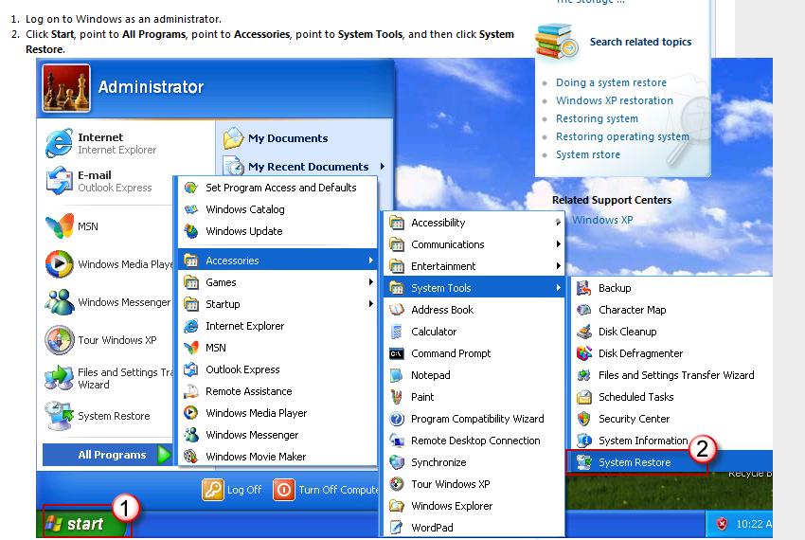Open the System rstore link
This screenshot has height=540, width=805.
coord(588,154)
